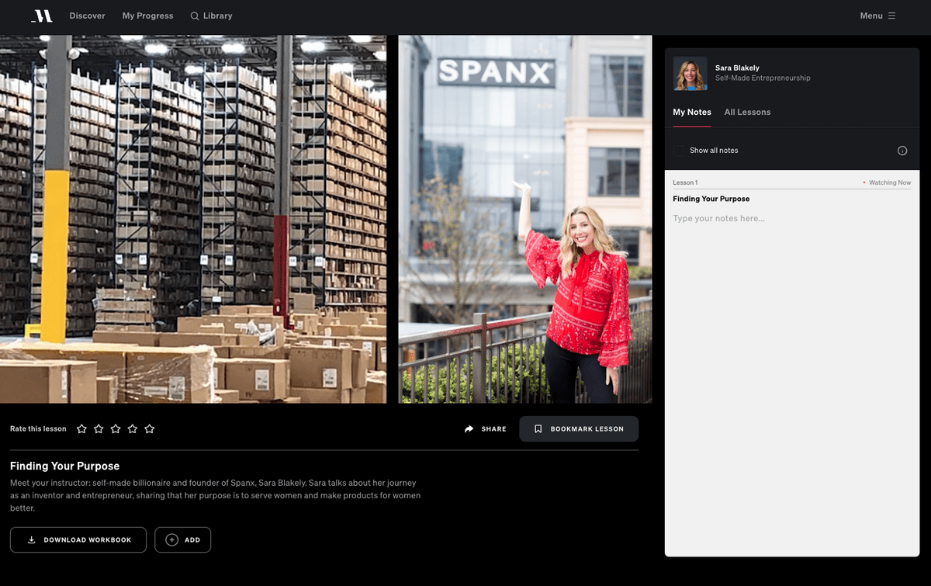This screenshot has height=586, width=931.
Task: Switch to the My Notes tab
Action: click(692, 112)
